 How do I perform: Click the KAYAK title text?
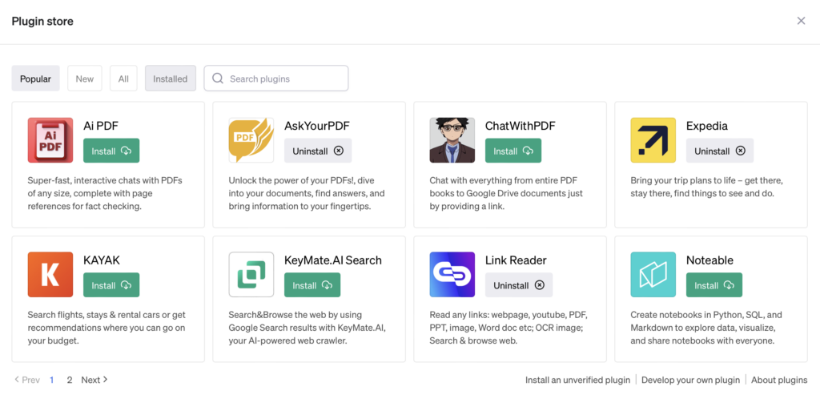coord(102,260)
